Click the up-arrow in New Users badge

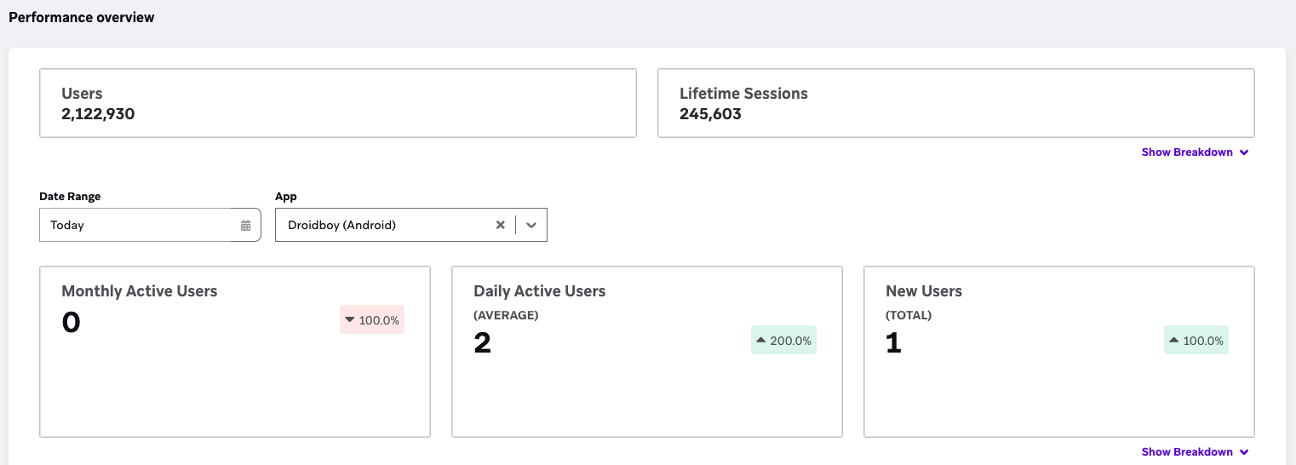[x=1173, y=341]
